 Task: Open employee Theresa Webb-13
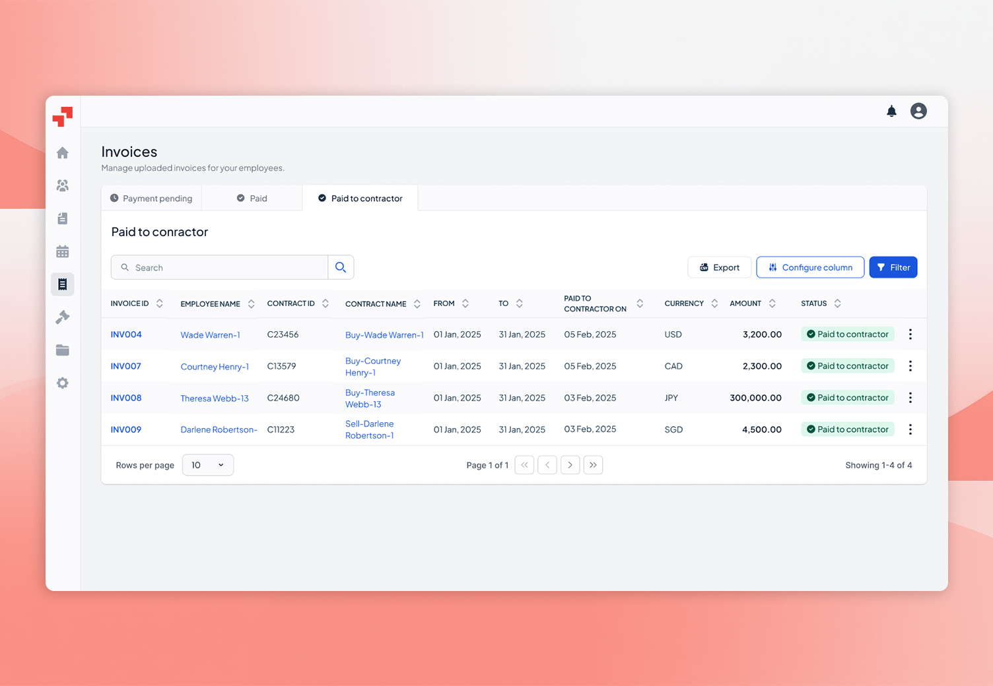[215, 398]
